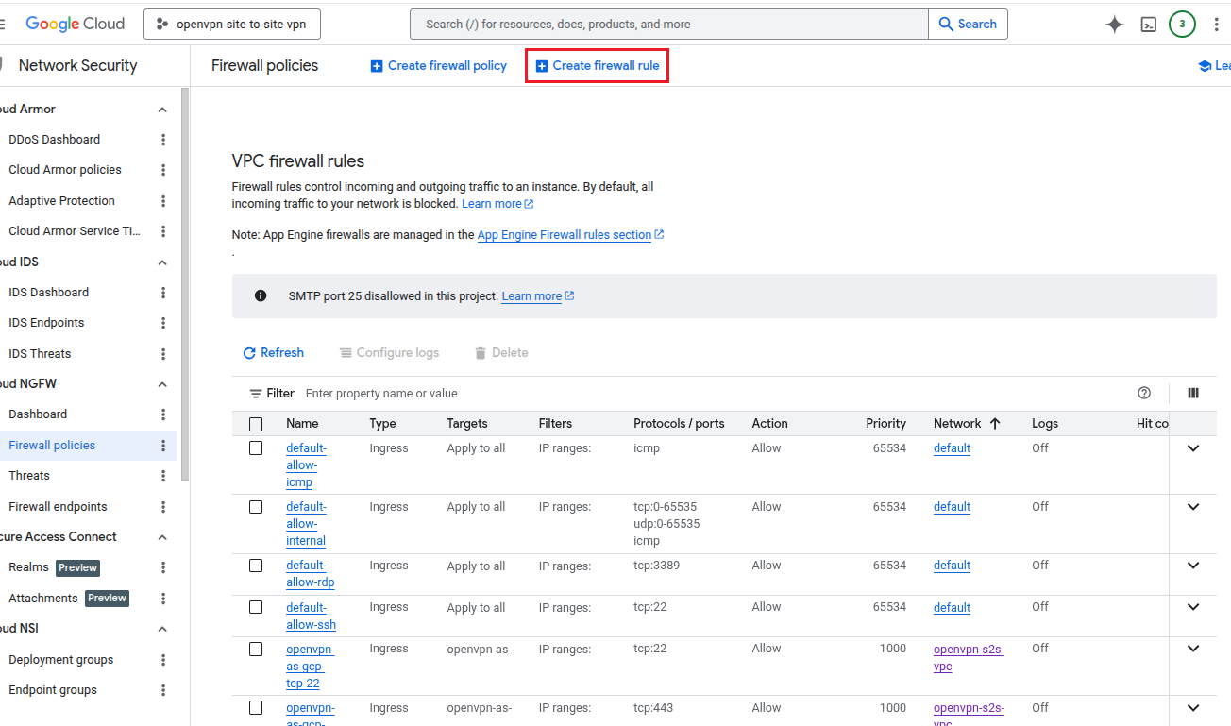Collapse the Cloud IDS sidebar section
Image resolution: width=1231 pixels, height=726 pixels.
pos(162,262)
